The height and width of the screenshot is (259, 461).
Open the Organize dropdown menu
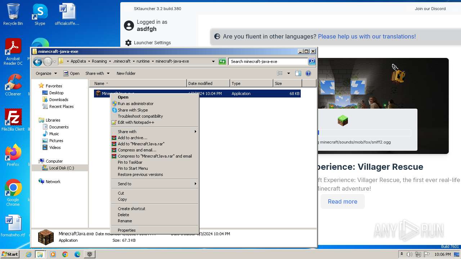46,73
